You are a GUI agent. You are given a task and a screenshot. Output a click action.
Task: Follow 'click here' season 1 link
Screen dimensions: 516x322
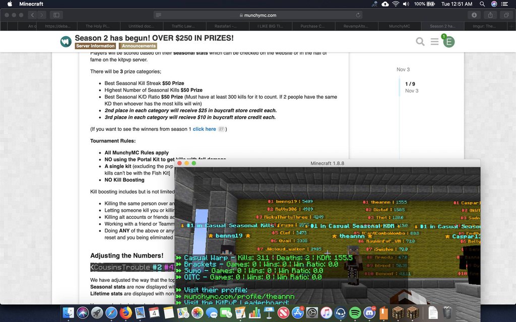point(204,129)
